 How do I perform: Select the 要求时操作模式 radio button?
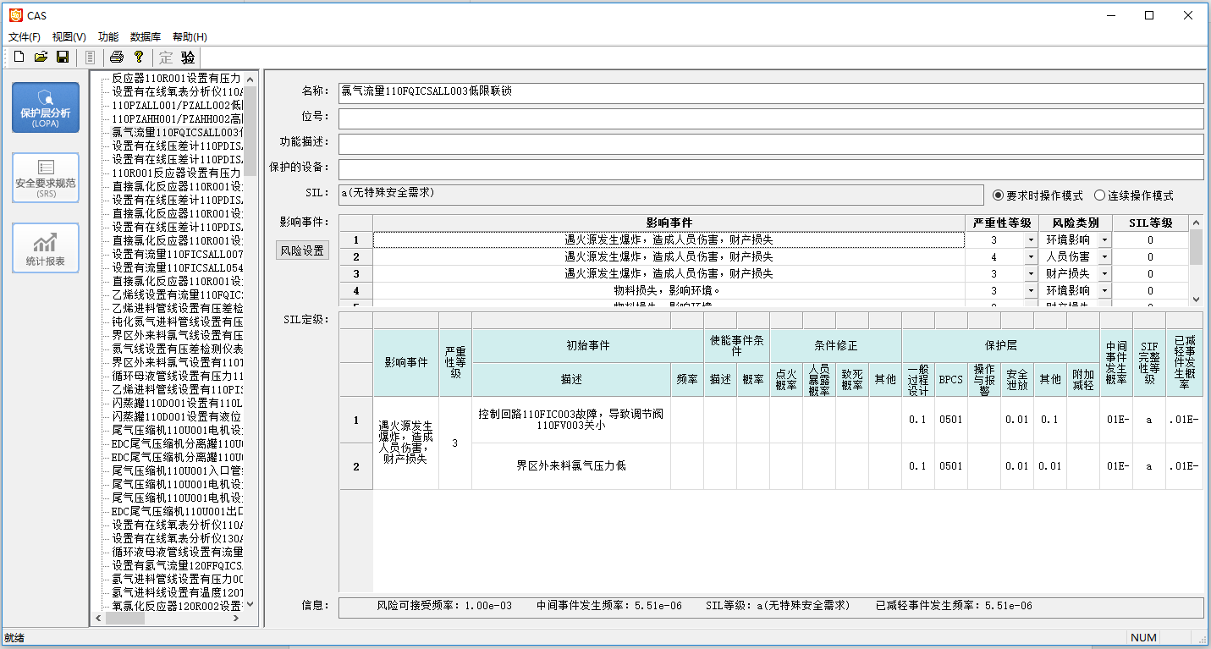pyautogui.click(x=999, y=195)
